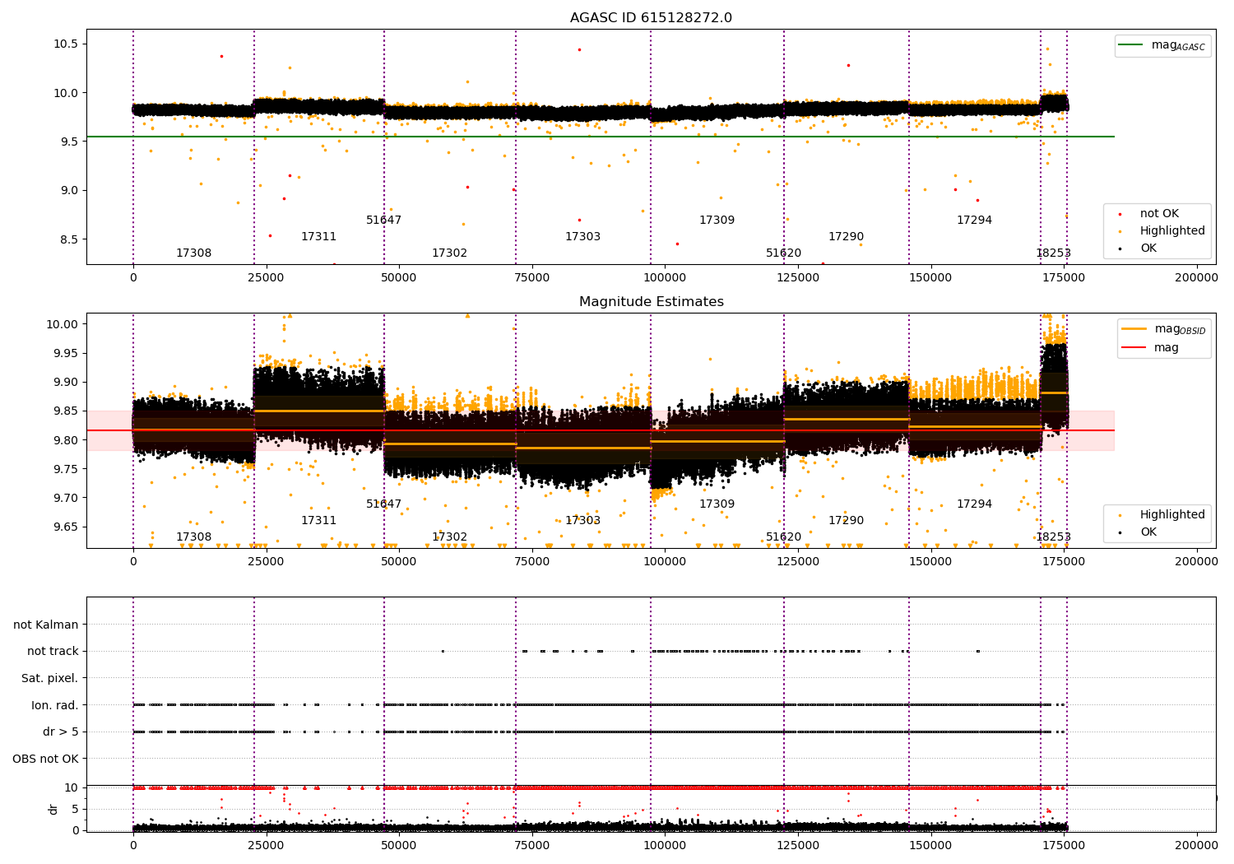Click the 'Sat. pixel.' axis label
1234x864 pixels.
pos(49,679)
